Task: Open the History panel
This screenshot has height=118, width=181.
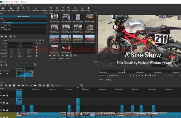Action: (x=63, y=9)
